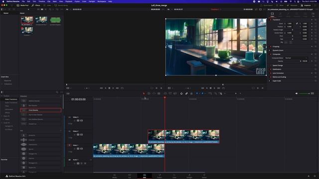Toggle loop playback in the timeline viewer
Viewport: 319px width, 179px height.
(224, 88)
